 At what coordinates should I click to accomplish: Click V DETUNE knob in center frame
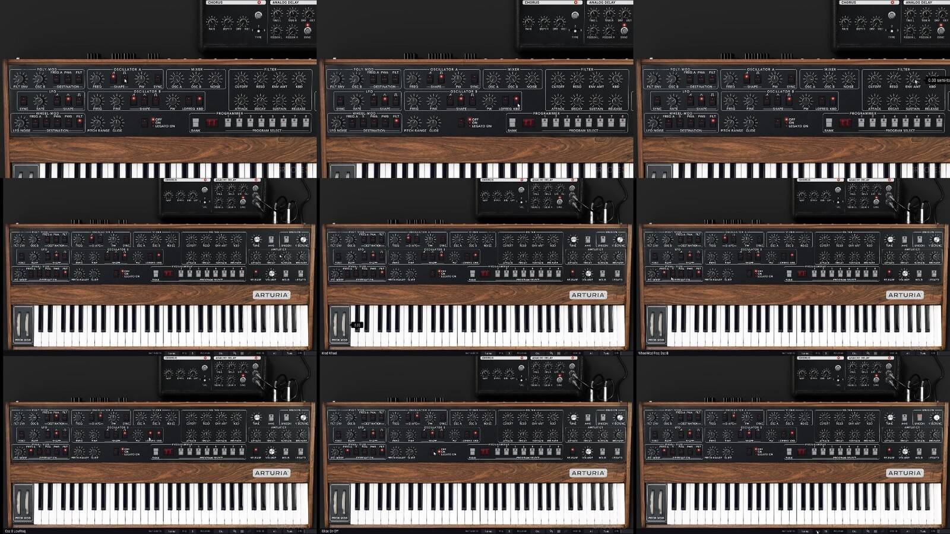click(620, 239)
